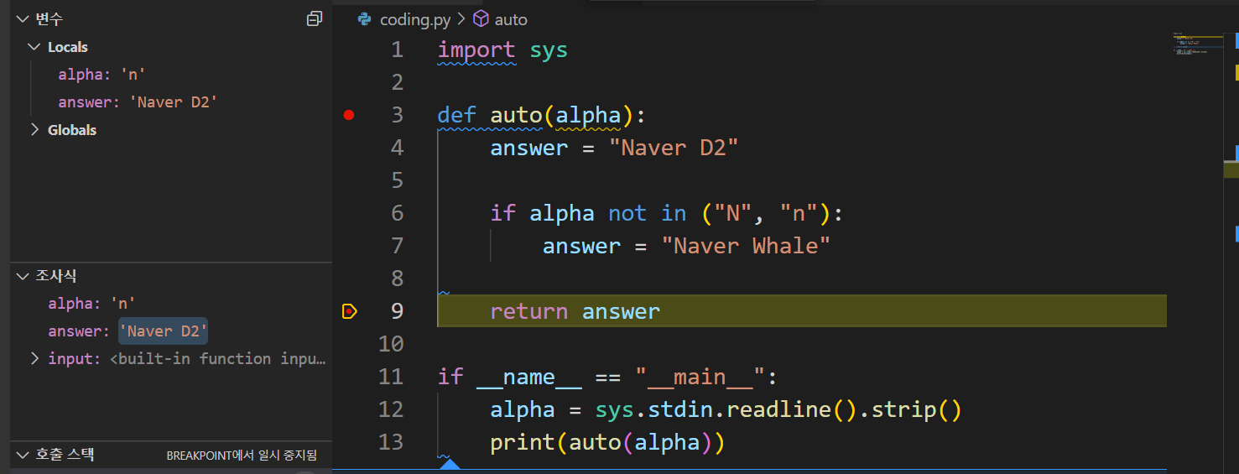Click the string "Naver D2" on line 4
The width and height of the screenshot is (1239, 474).
pos(674,148)
